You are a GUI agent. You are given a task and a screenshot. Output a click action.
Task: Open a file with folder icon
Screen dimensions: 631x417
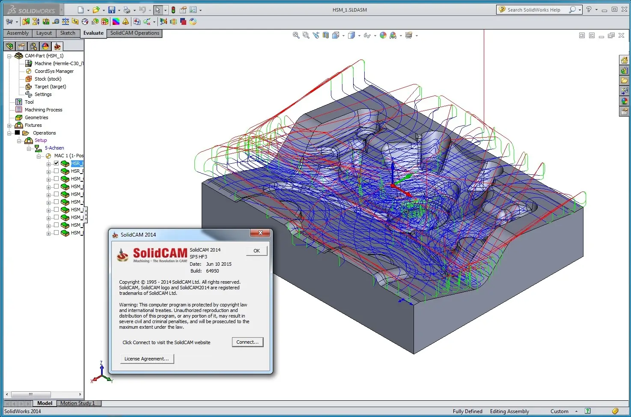coord(96,10)
